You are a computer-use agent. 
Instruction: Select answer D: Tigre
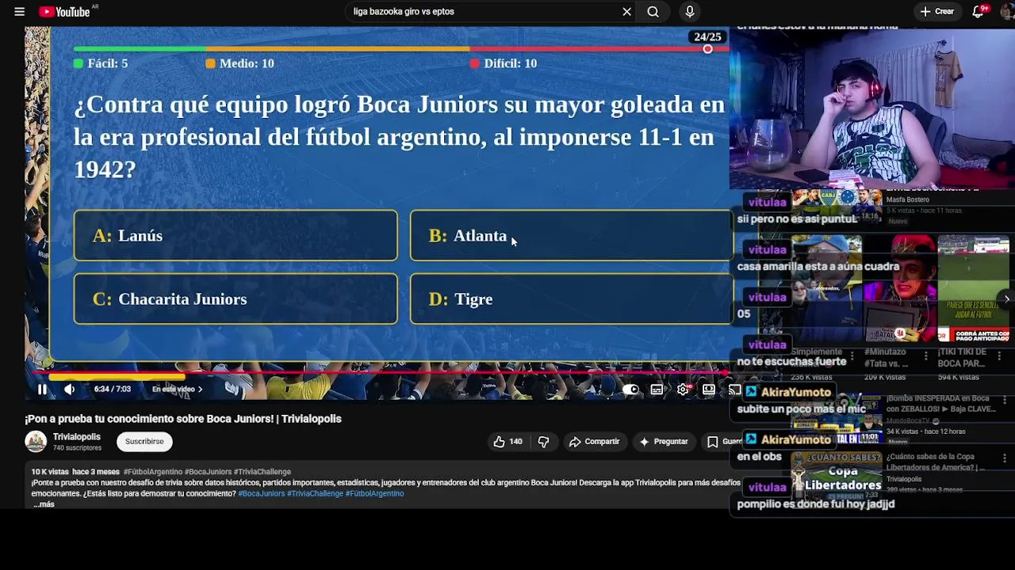point(572,299)
